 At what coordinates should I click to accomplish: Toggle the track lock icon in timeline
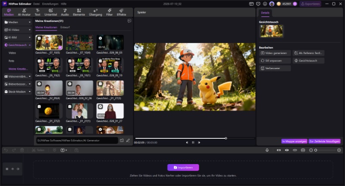(7, 169)
